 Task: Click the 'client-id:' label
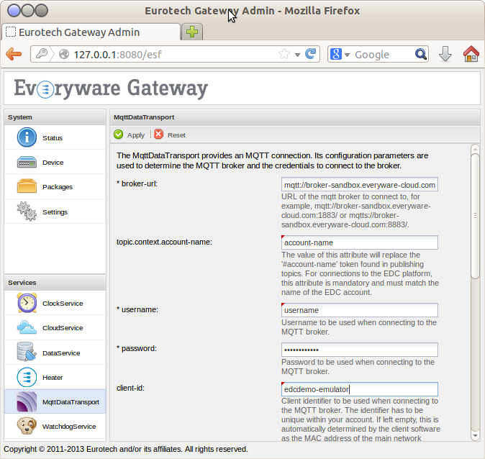click(130, 388)
